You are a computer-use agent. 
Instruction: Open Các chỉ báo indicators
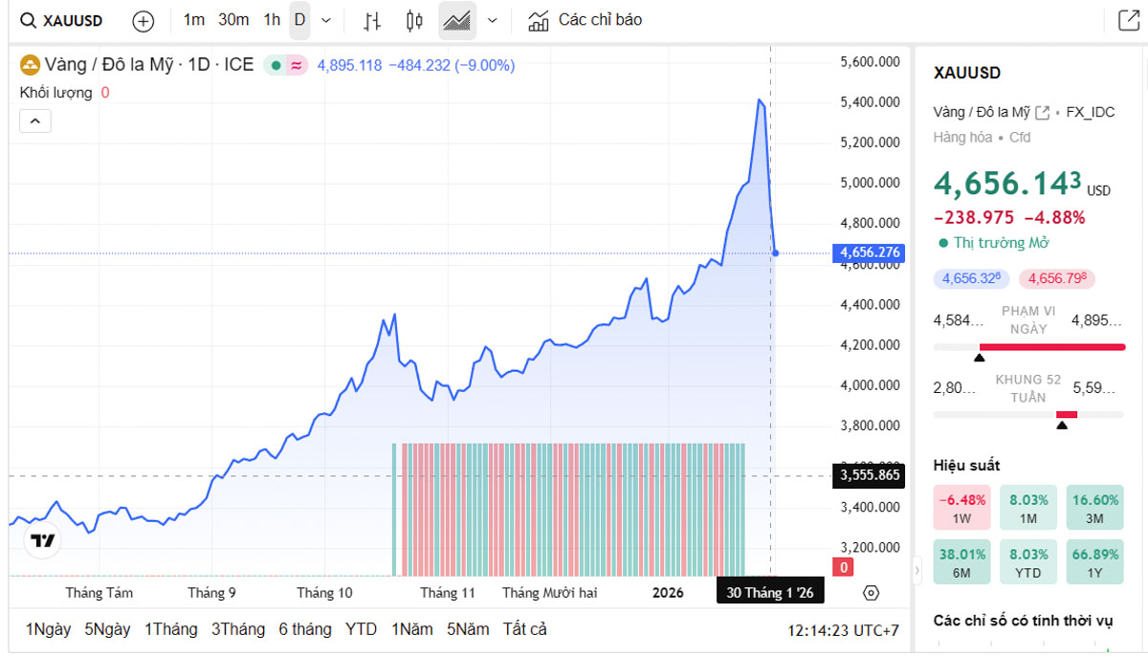tap(585, 20)
